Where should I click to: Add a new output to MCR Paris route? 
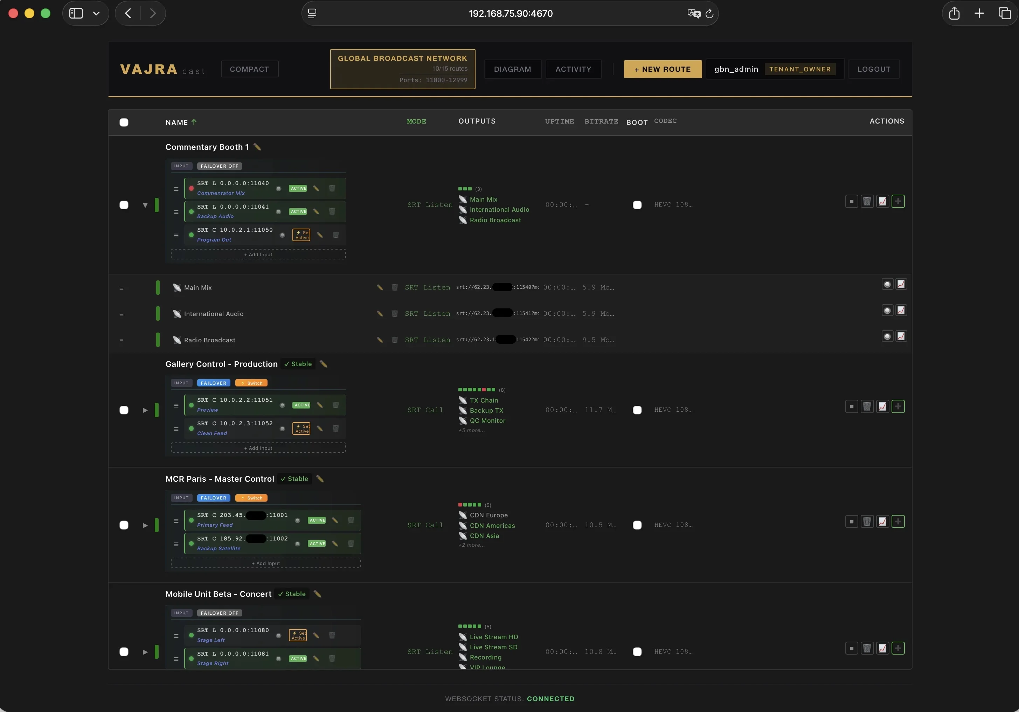click(x=898, y=522)
